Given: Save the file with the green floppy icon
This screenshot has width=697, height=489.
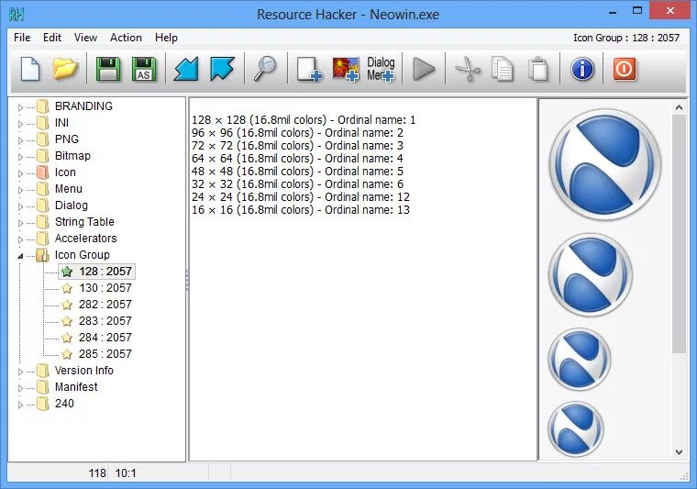Looking at the screenshot, I should point(108,69).
